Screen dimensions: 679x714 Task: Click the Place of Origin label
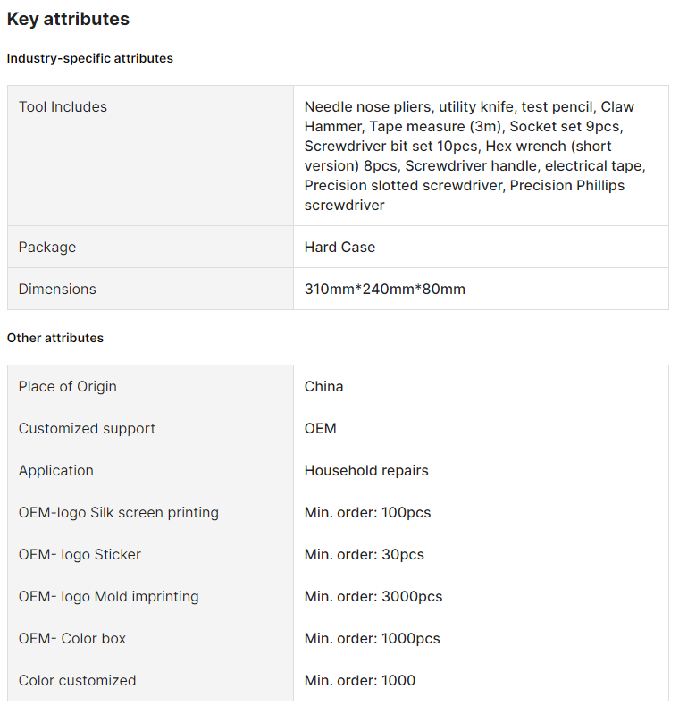pyautogui.click(x=67, y=386)
